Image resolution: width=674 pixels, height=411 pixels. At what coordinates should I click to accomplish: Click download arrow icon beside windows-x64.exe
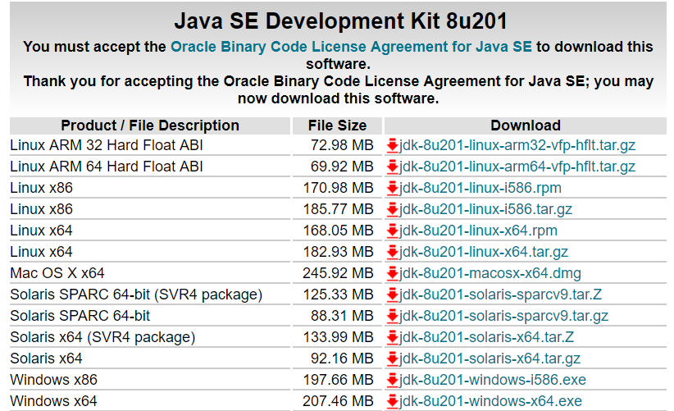point(392,401)
